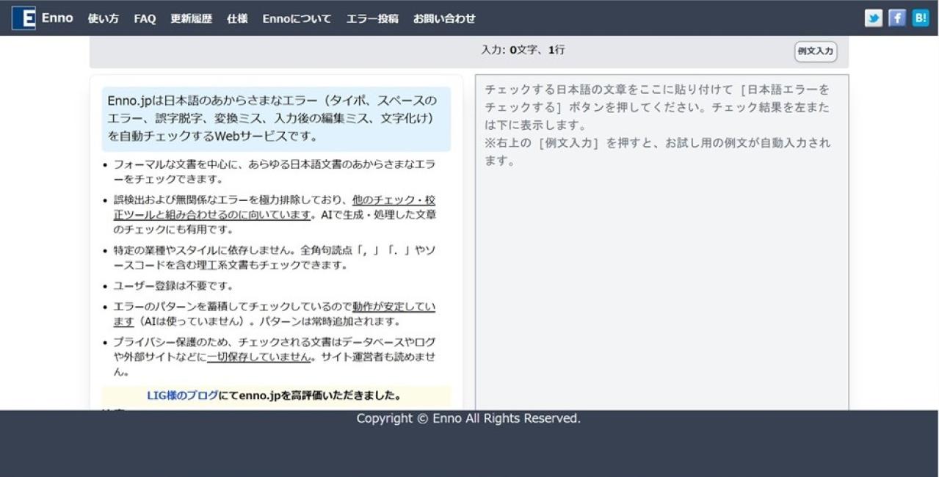
Task: Click the 例文入力 button
Action: click(815, 51)
